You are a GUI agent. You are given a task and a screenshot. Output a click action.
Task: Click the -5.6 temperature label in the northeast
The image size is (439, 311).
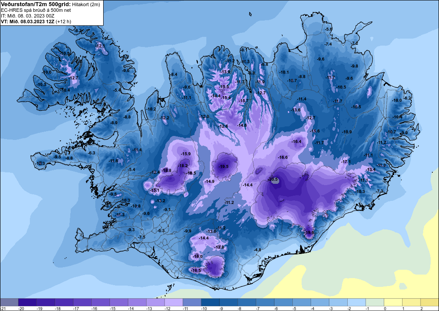(328, 29)
